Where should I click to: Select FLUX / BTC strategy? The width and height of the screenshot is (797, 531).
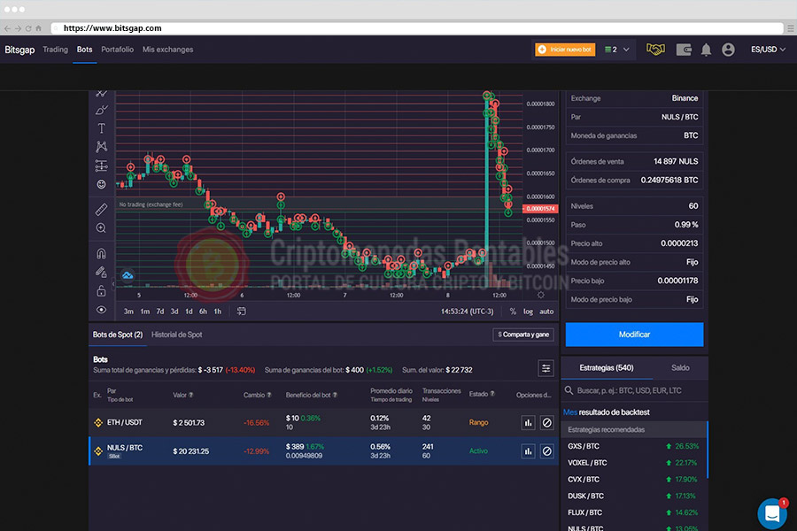tap(633, 512)
